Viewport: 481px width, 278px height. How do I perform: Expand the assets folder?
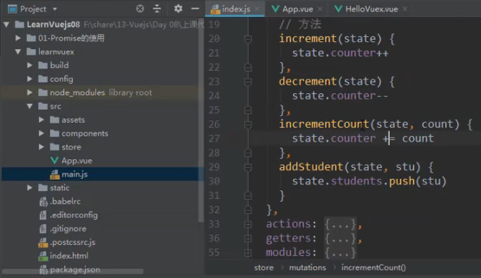point(41,119)
